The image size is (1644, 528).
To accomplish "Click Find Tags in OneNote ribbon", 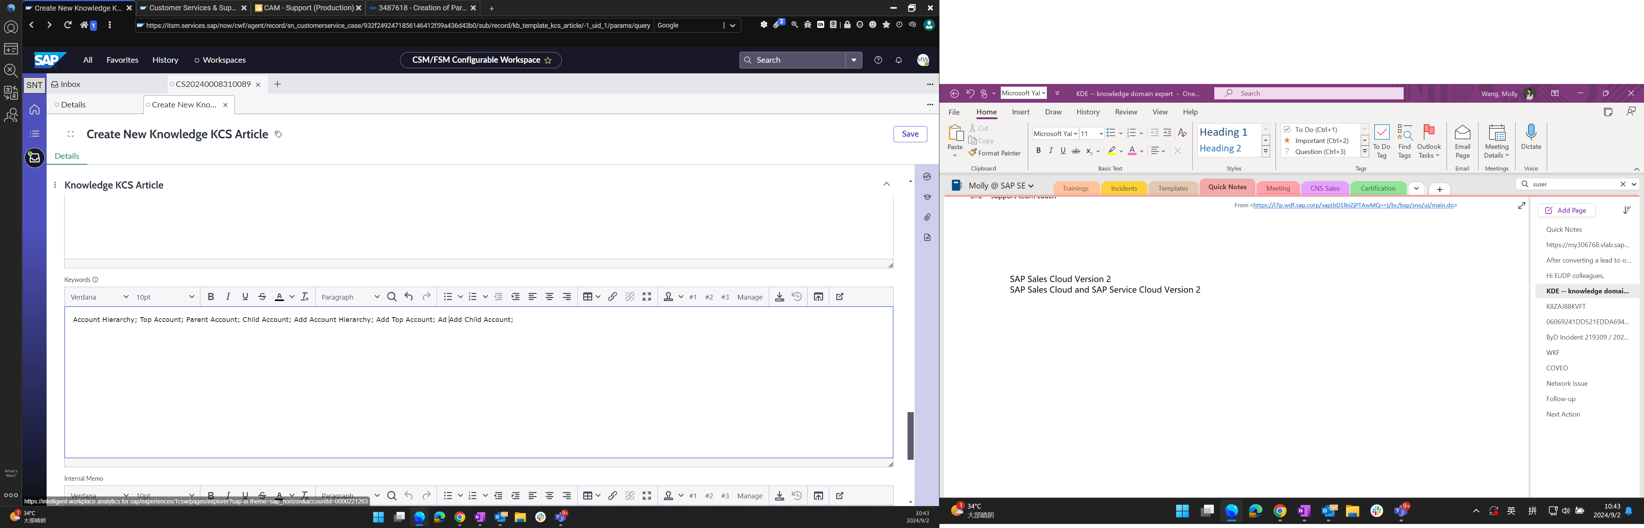I will [x=1405, y=142].
